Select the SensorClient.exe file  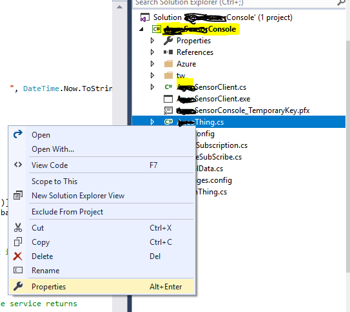213,99
